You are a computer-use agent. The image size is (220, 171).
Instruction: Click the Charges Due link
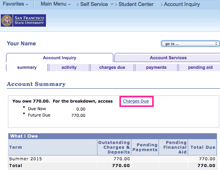click(136, 101)
